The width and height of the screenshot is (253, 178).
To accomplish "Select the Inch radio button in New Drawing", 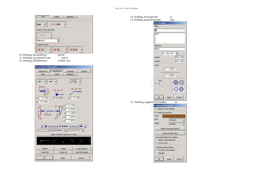I will pyautogui.click(x=157, y=81).
